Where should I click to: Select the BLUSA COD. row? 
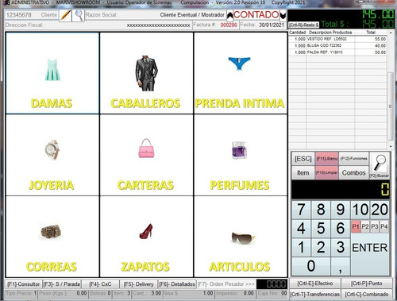(x=337, y=45)
